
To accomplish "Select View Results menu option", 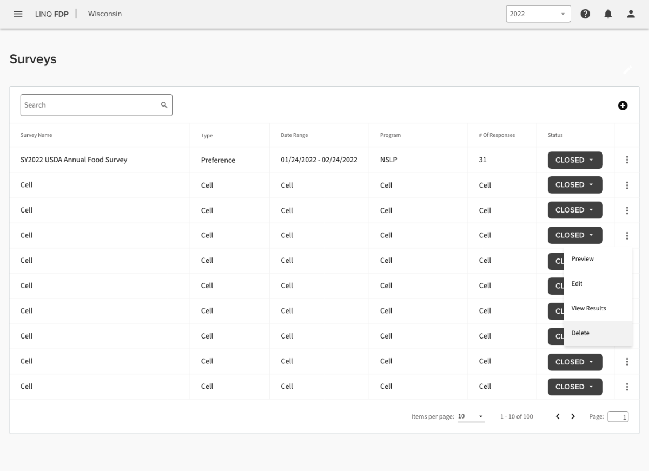I will tap(588, 308).
